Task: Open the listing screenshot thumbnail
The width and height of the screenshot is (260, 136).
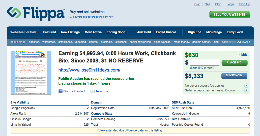Action: 31,73
